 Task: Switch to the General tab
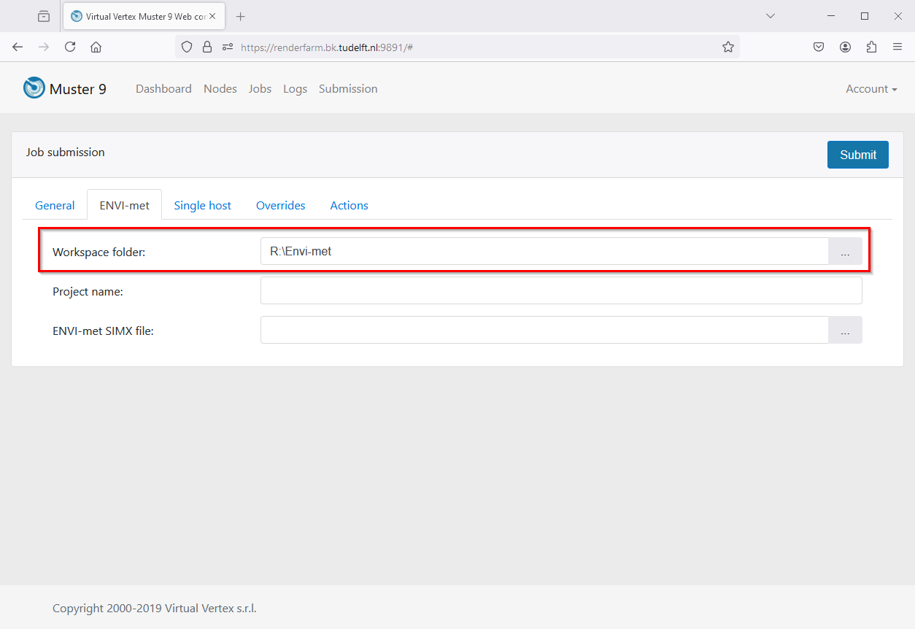(54, 205)
